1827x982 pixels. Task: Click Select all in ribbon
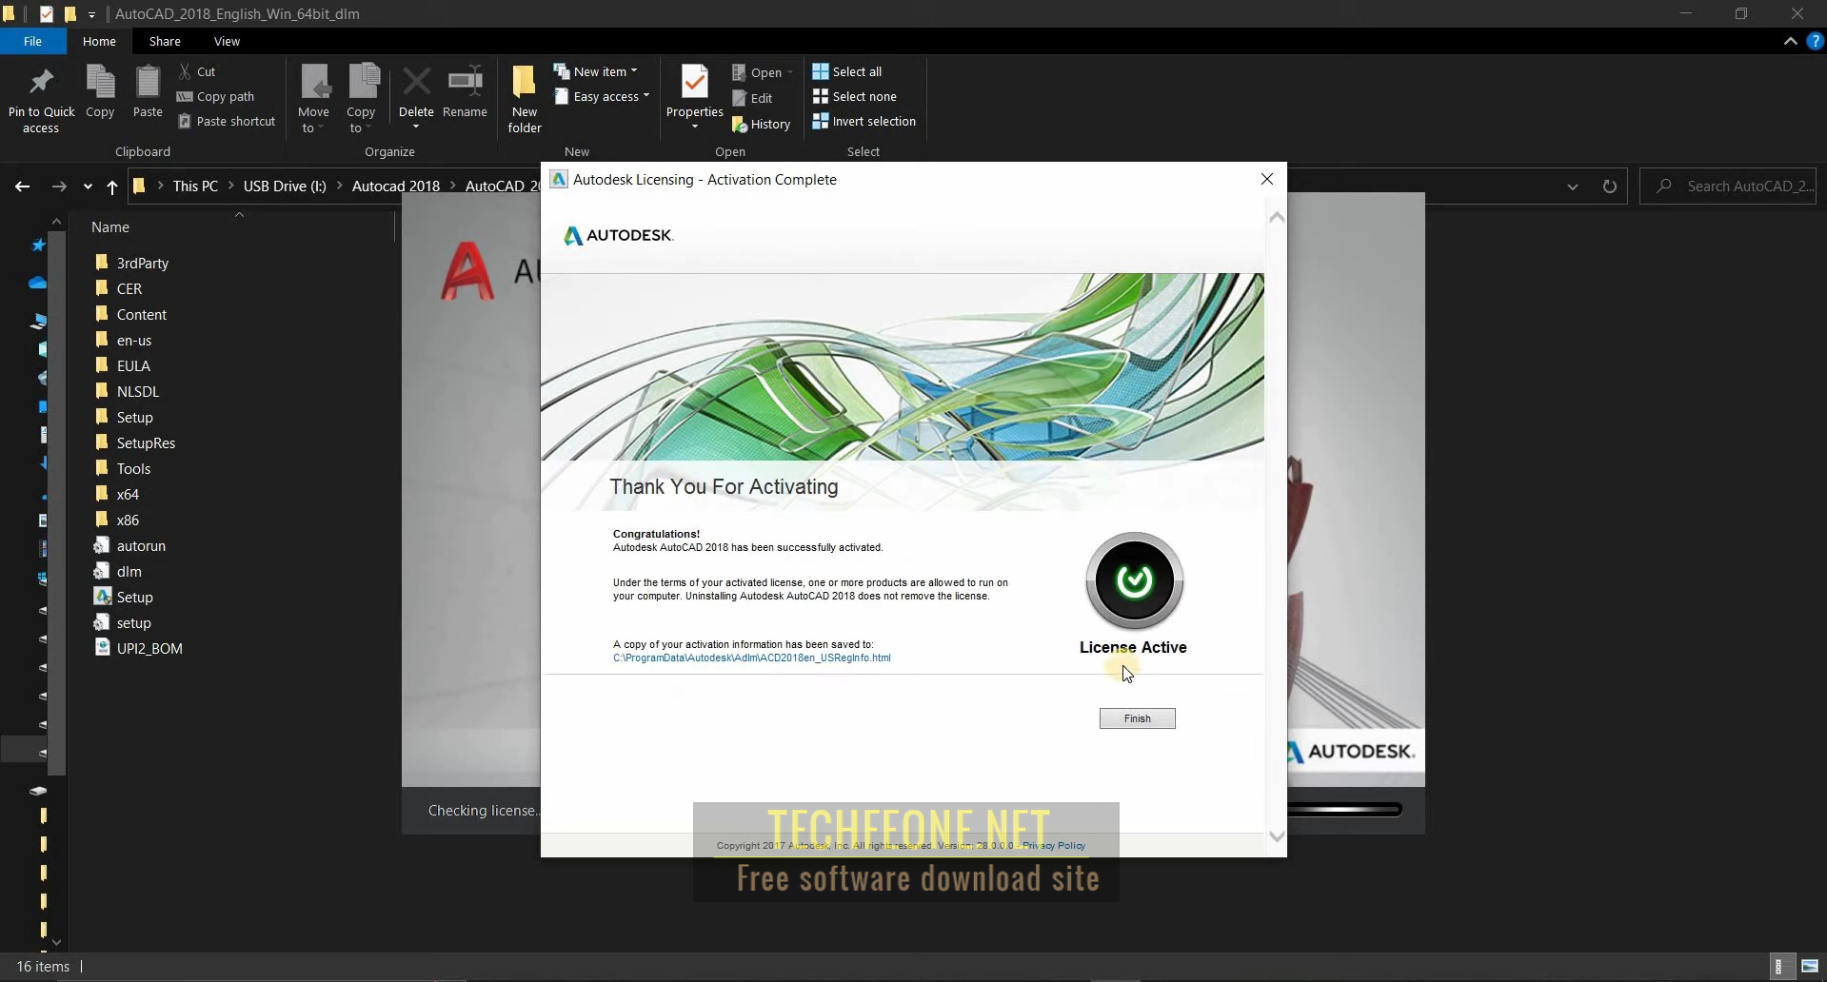[x=846, y=71]
